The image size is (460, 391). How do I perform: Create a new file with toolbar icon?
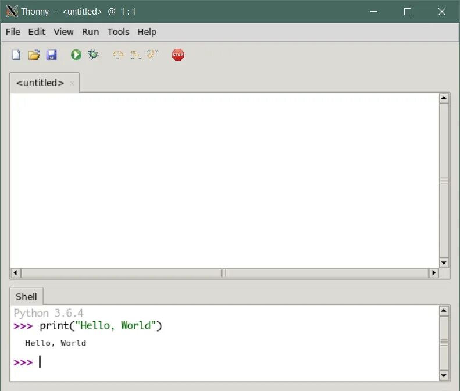coord(16,55)
